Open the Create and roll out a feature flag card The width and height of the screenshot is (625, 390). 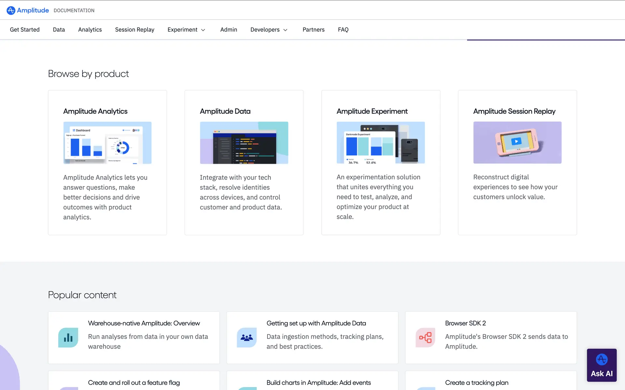pyautogui.click(x=134, y=383)
